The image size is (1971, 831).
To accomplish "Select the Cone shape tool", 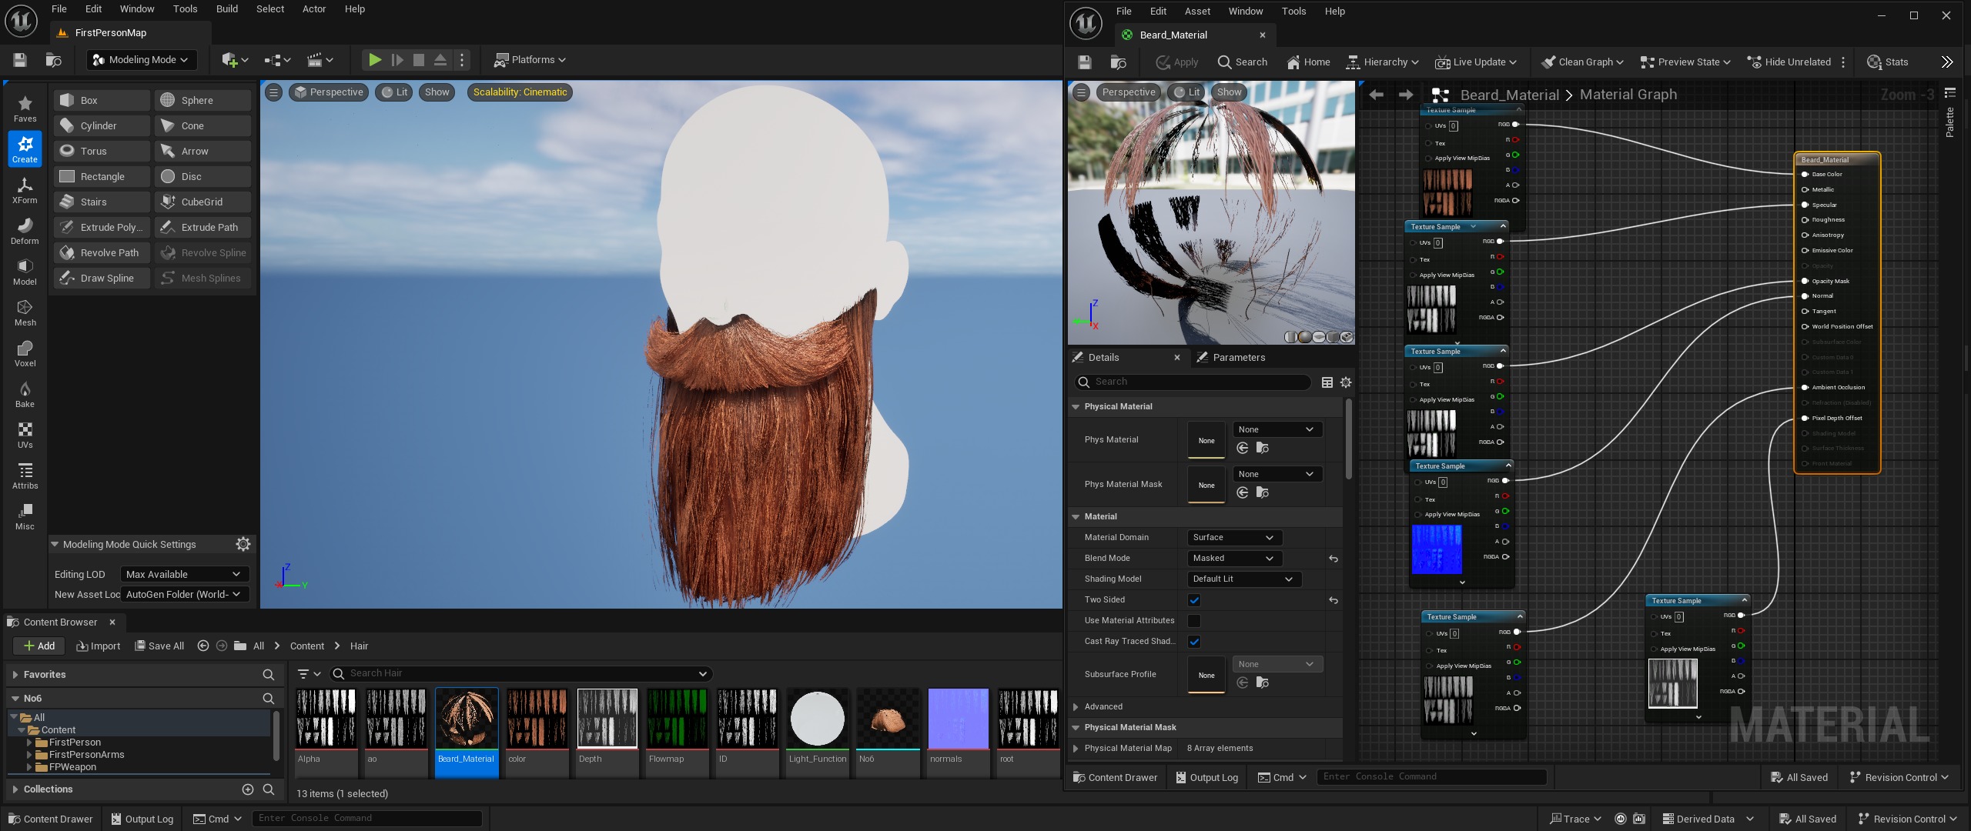I will click(x=202, y=125).
